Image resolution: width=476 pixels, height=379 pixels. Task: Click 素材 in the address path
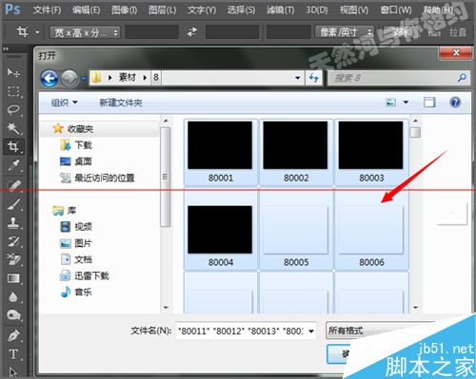(x=128, y=77)
